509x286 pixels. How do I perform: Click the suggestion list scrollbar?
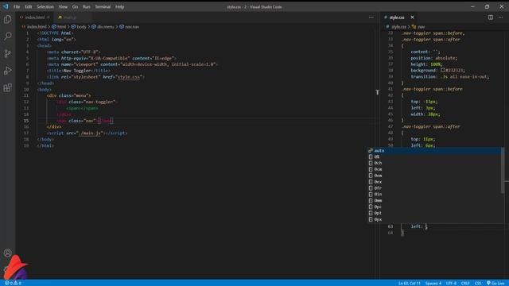503,170
